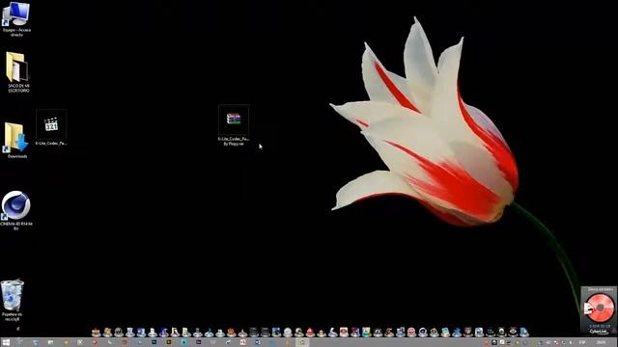Image resolution: width=618 pixels, height=347 pixels.
Task: Click the red PDF taskbar icon
Action: pyautogui.click(x=243, y=342)
